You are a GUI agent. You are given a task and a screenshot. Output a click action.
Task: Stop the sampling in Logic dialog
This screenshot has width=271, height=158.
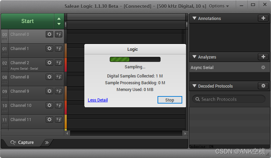click(x=170, y=100)
